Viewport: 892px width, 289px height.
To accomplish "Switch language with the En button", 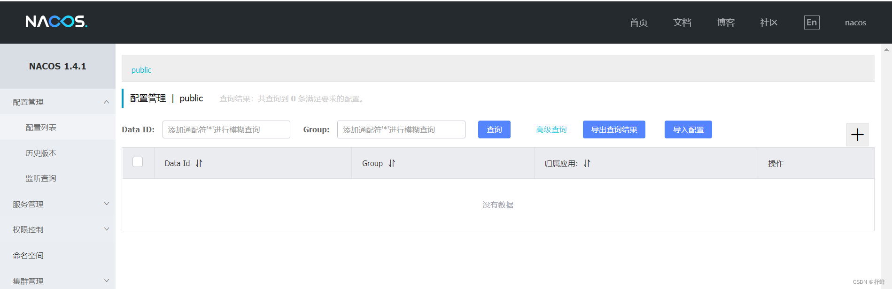I will [x=812, y=23].
